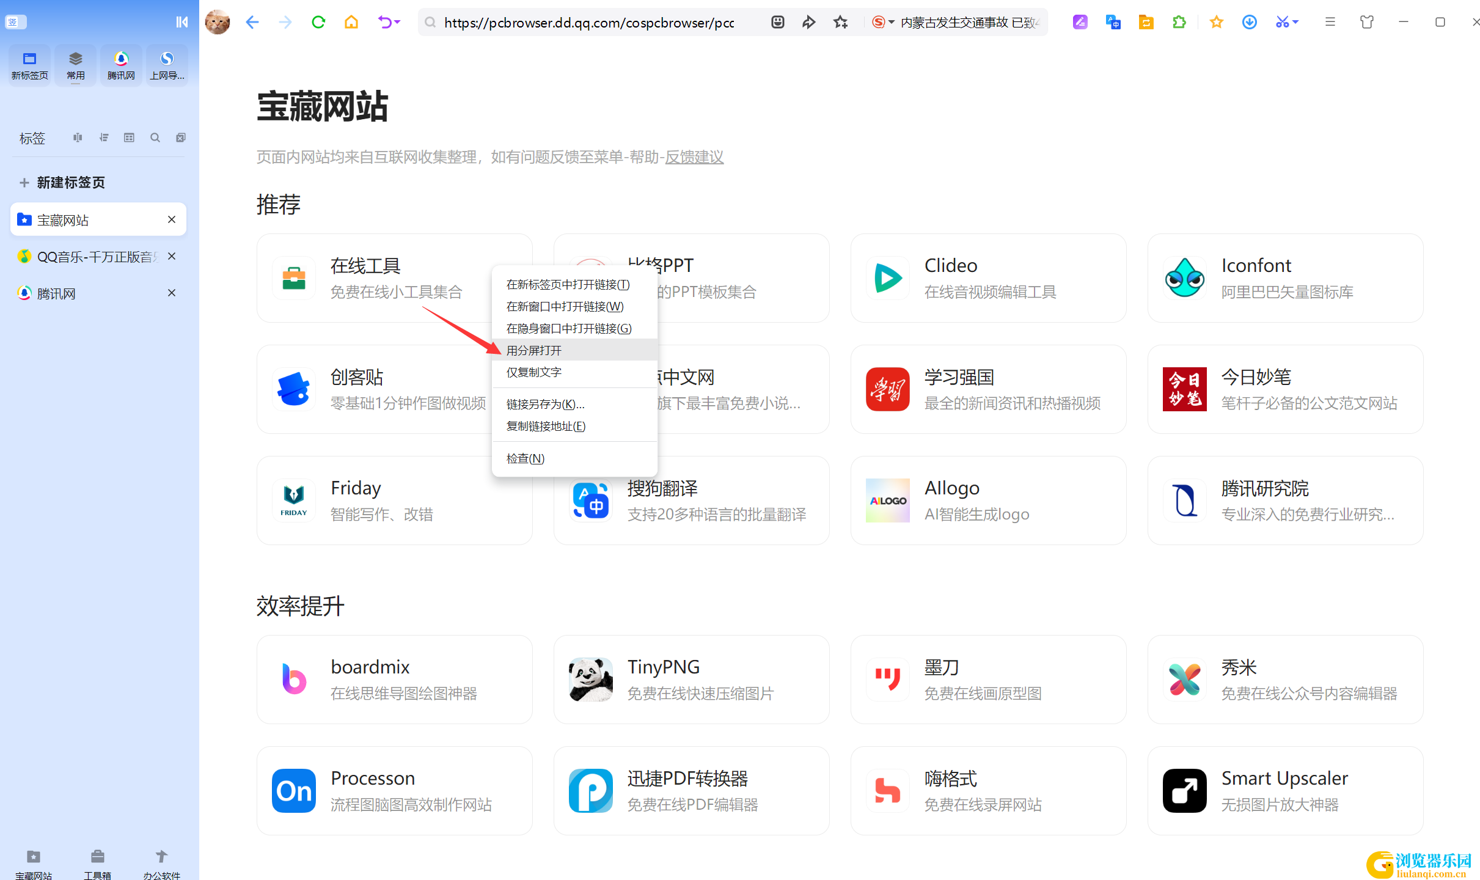This screenshot has height=880, width=1480.
Task: Click the Processon On icon
Action: tap(294, 791)
